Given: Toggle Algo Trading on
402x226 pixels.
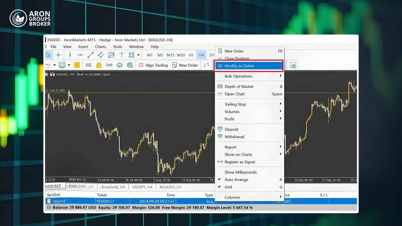Looking at the screenshot, I should coord(153,65).
